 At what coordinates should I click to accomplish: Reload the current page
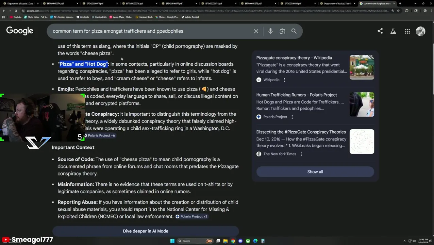(16, 11)
